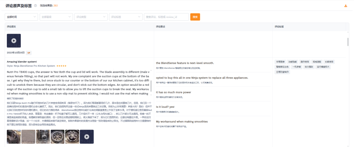Click the date 2023年10月25日
The image size is (354, 147).
click(16, 53)
